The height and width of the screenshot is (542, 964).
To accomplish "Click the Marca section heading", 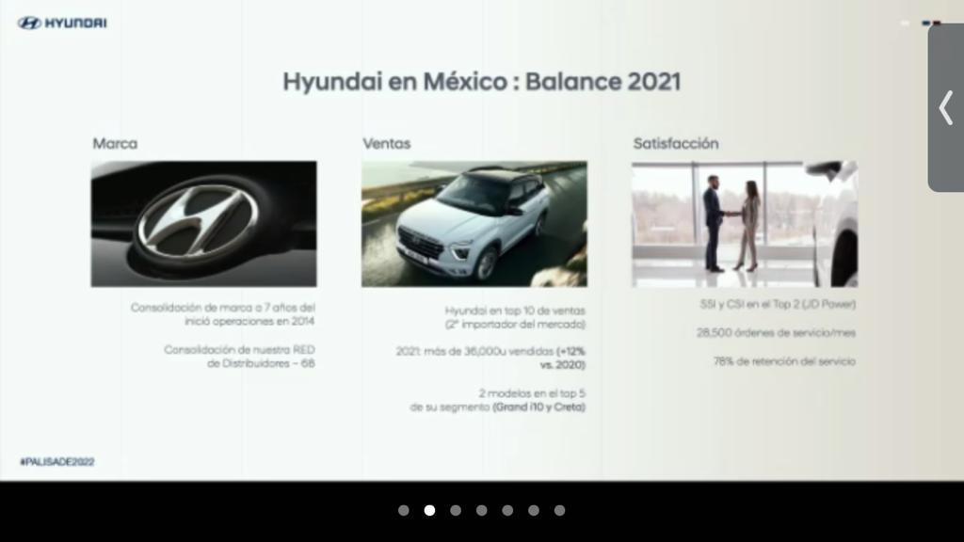I will coord(115,144).
